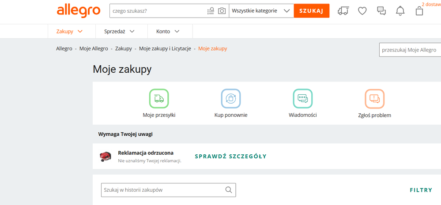
Task: Open favorites heart icon
Action: click(x=362, y=11)
